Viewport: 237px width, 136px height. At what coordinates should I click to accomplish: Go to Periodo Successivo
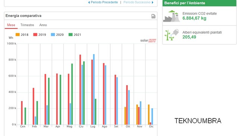coord(137,2)
